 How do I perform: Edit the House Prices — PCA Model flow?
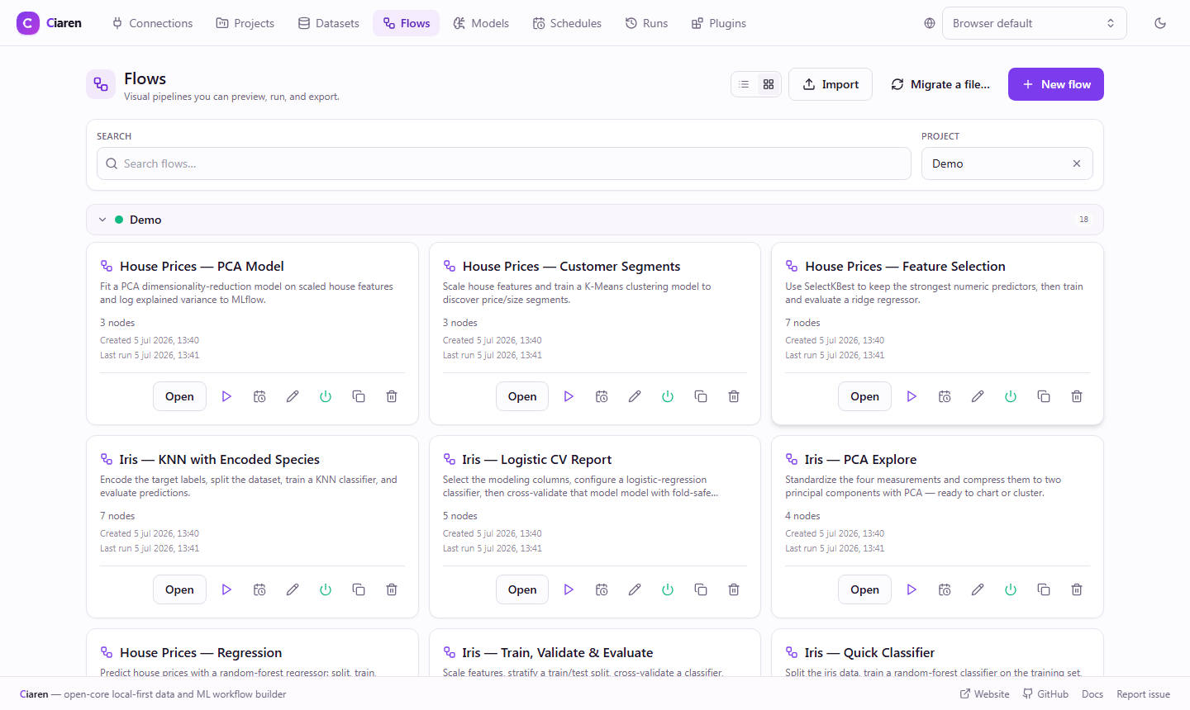[x=293, y=396]
